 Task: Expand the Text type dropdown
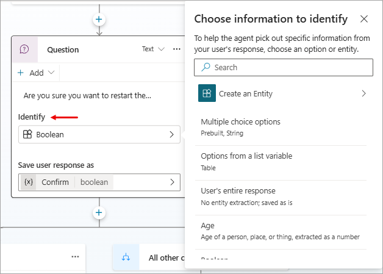pyautogui.click(x=153, y=49)
